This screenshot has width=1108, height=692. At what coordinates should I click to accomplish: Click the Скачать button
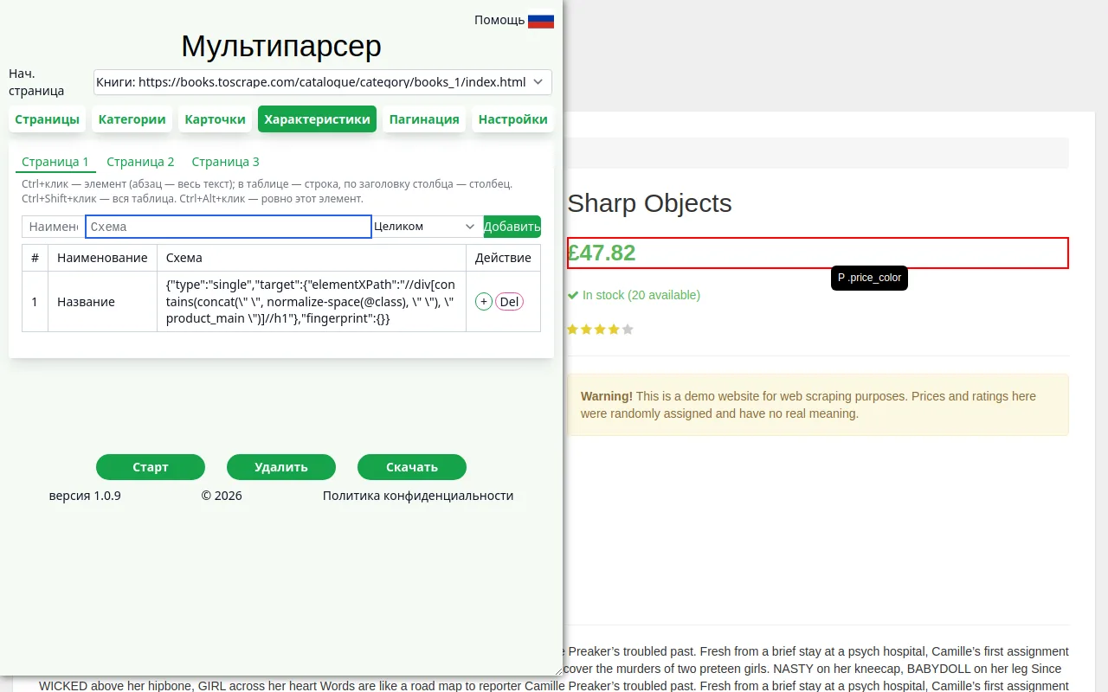pos(412,467)
